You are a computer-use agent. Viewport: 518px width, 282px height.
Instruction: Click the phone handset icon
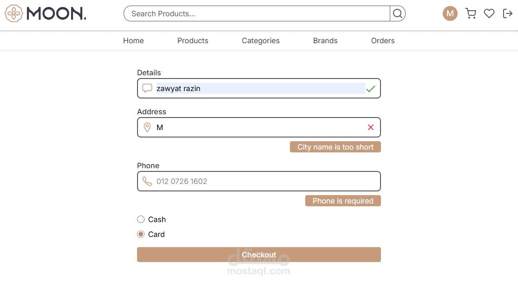(x=147, y=181)
